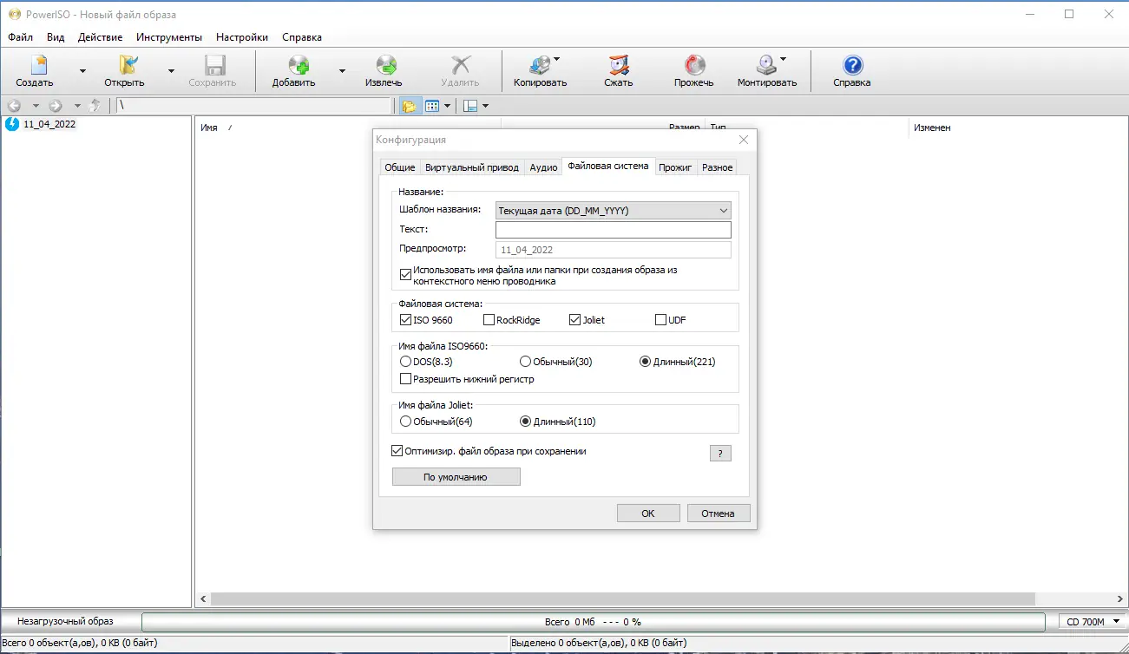Toggle Оптимизир. файл образа при сохранении

(397, 451)
